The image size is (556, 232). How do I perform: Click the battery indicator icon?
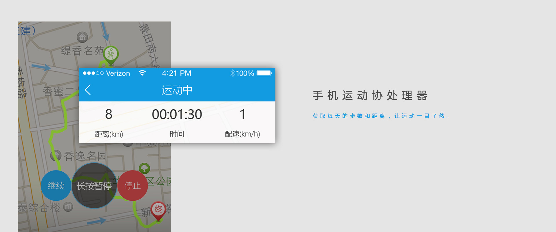pos(264,73)
